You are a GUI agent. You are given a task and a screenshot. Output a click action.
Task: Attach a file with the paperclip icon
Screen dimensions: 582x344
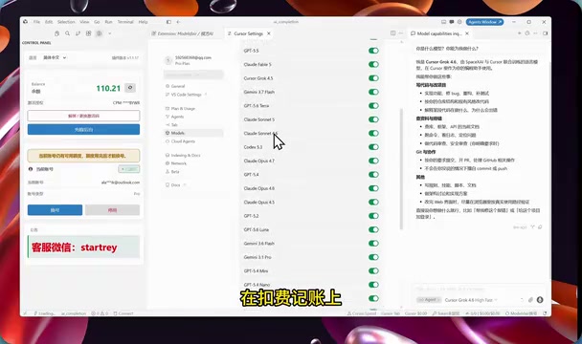[x=530, y=299]
